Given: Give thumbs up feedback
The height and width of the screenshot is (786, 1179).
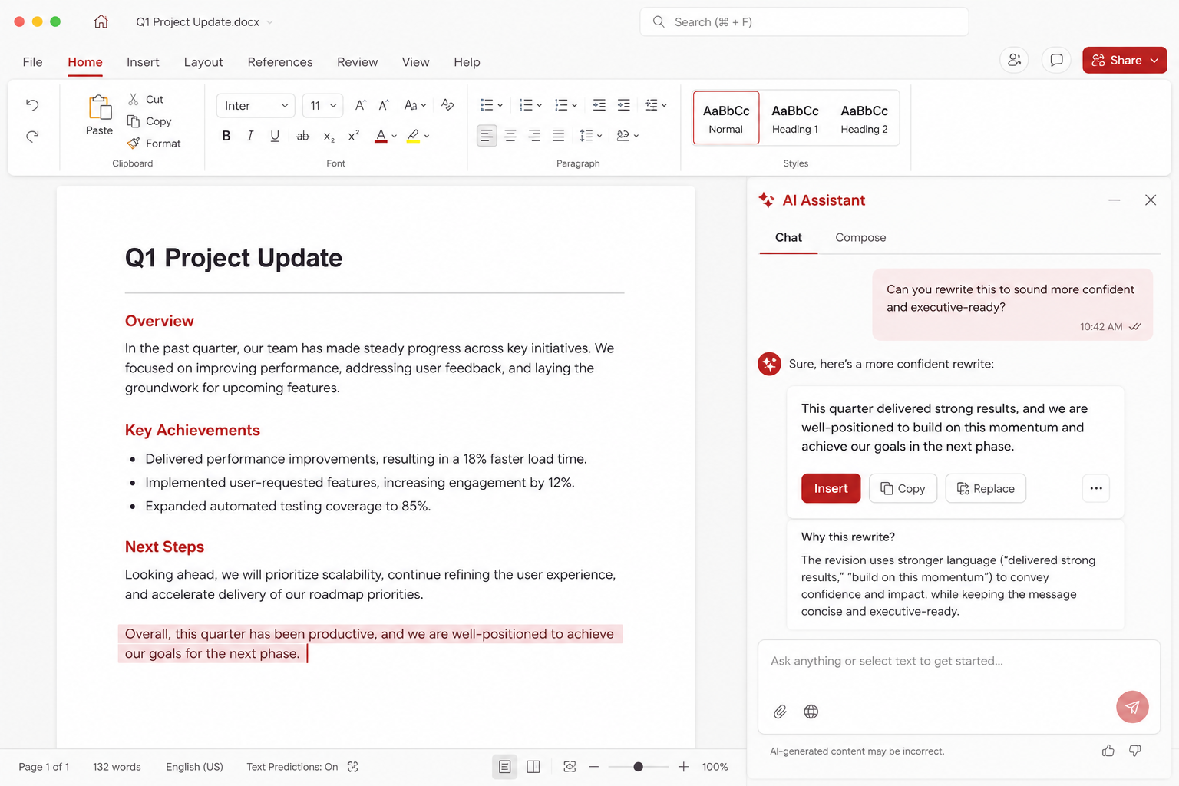Looking at the screenshot, I should pos(1108,751).
